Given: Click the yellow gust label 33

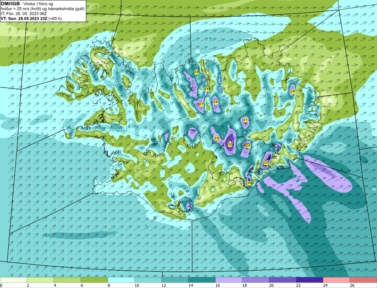Looking at the screenshot, I should (x=266, y=163).
